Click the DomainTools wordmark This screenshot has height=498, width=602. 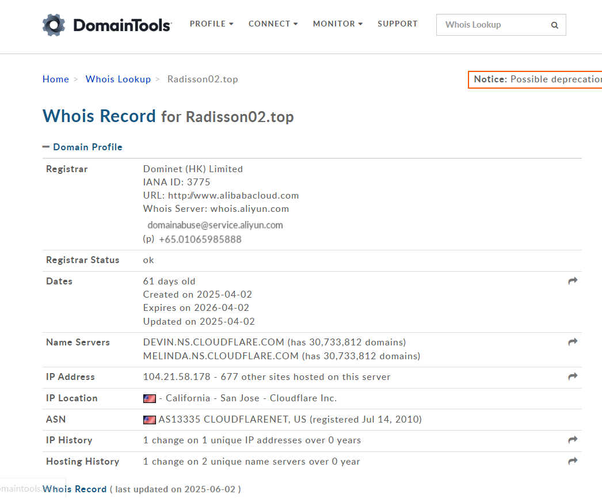coord(123,25)
